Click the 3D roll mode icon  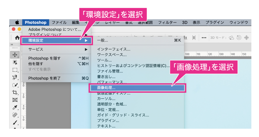pos(239,38)
